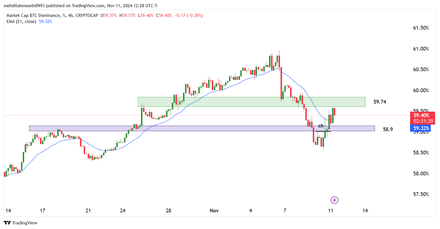Click the blue EMA value 59.32% in legend
This screenshot has height=229, width=440.
pos(45,22)
